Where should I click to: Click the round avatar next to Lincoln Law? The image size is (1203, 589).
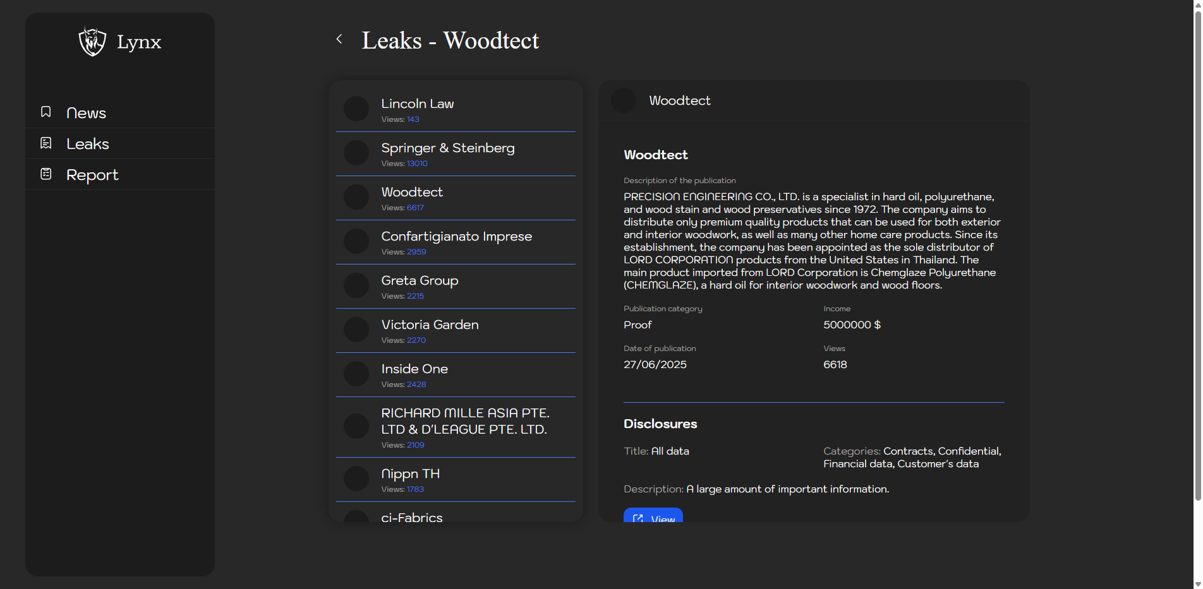(x=356, y=109)
